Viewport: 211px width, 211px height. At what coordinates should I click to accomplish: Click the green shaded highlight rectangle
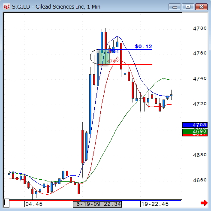point(104,57)
